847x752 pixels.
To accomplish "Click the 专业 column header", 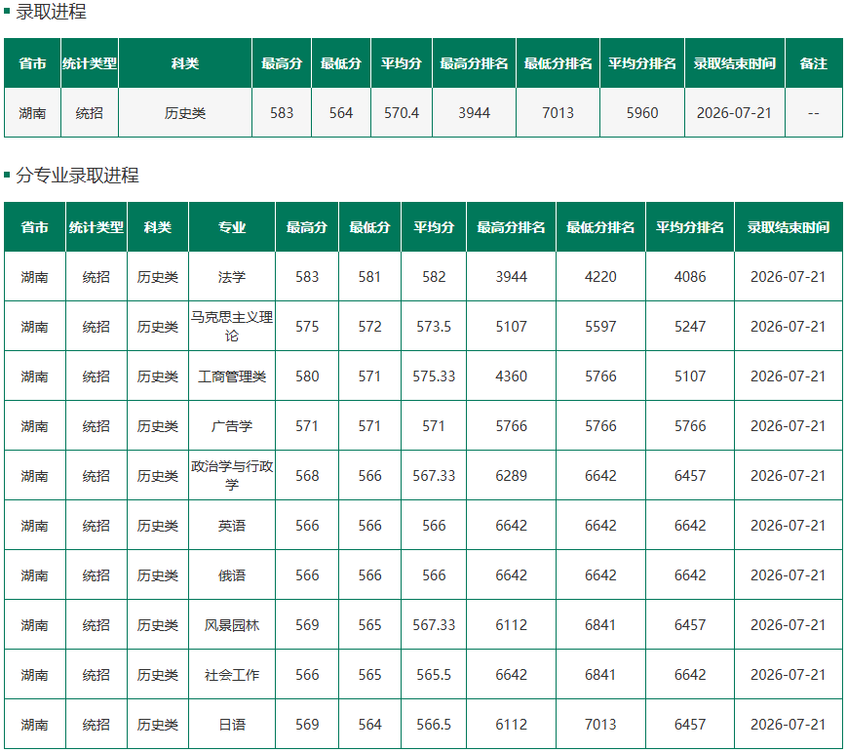I will [x=232, y=227].
